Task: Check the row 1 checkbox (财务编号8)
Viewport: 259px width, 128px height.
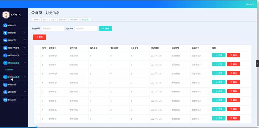Action: click(36, 56)
